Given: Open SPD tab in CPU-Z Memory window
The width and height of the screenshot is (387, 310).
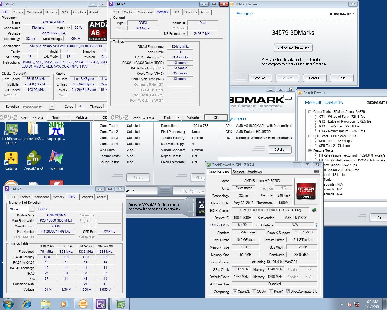Looking at the screenshot, I should pos(176,12).
